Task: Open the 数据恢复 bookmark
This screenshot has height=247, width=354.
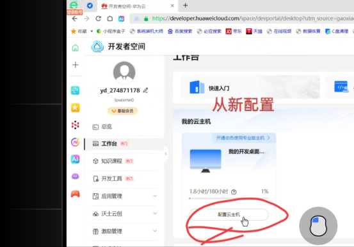Action: [x=308, y=31]
